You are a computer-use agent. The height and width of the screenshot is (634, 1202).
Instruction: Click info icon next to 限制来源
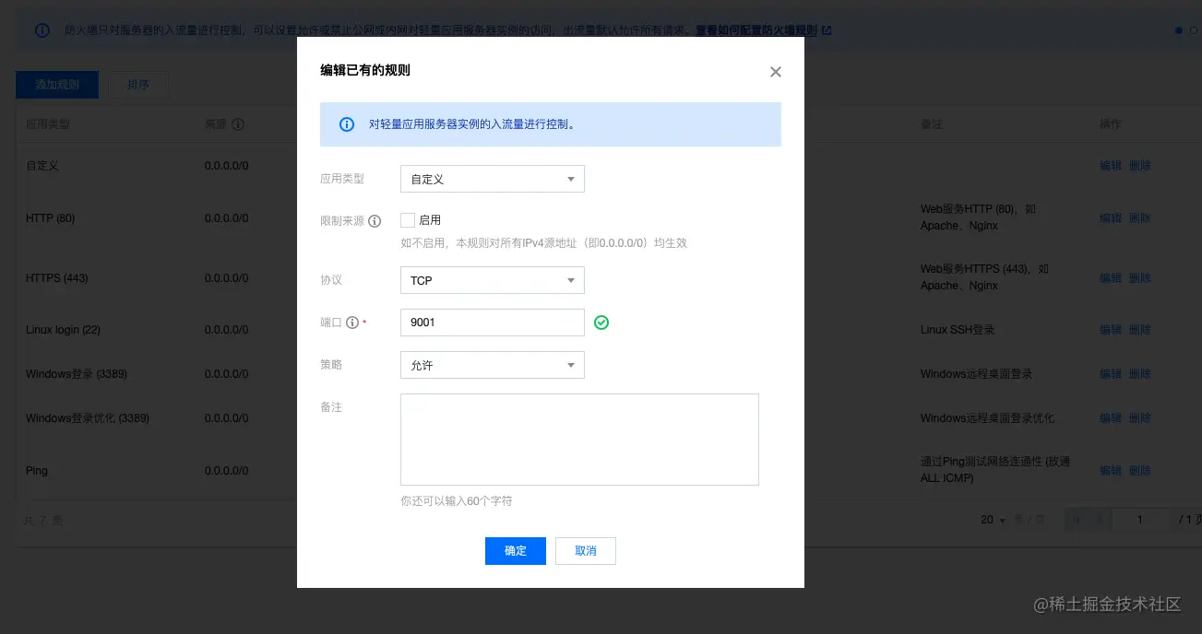pos(374,221)
